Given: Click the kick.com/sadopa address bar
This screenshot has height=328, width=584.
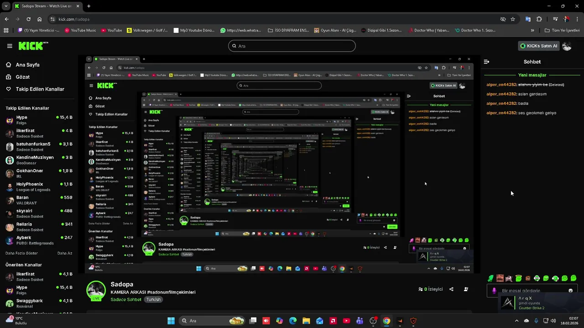Looking at the screenshot, I should click(x=274, y=19).
